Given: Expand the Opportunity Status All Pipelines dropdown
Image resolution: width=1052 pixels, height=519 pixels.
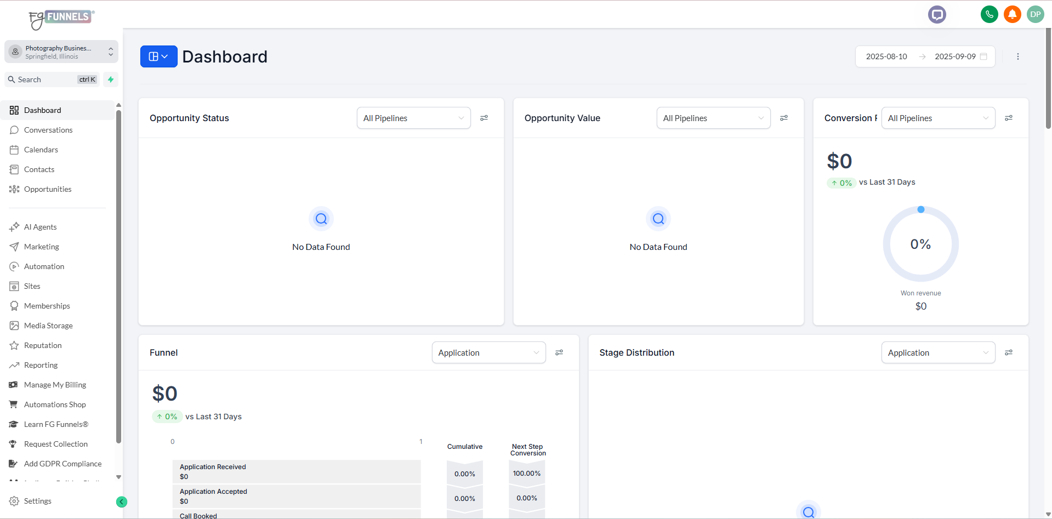Looking at the screenshot, I should point(413,118).
